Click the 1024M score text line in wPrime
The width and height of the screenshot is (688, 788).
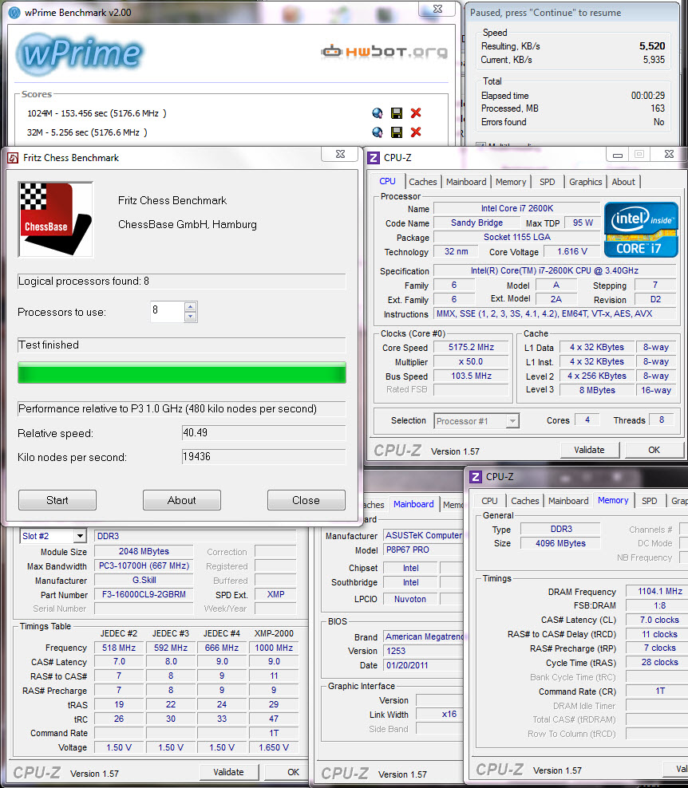(97, 113)
